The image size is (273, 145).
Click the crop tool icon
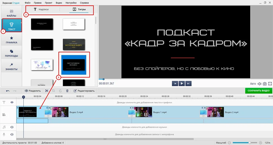click(x=54, y=91)
